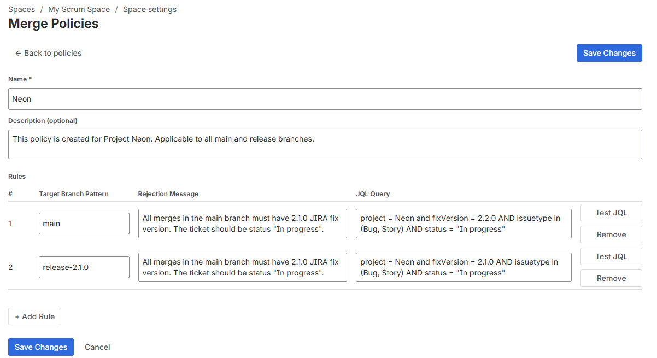Viewport: 657px width, 358px height.
Task: Test JQL for rule 2
Action: (611, 256)
